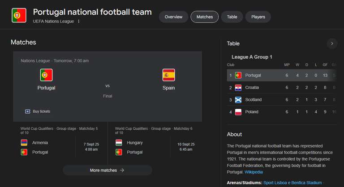
Task: Click the Matchday 5 of 10 label
Action: pos(59,131)
